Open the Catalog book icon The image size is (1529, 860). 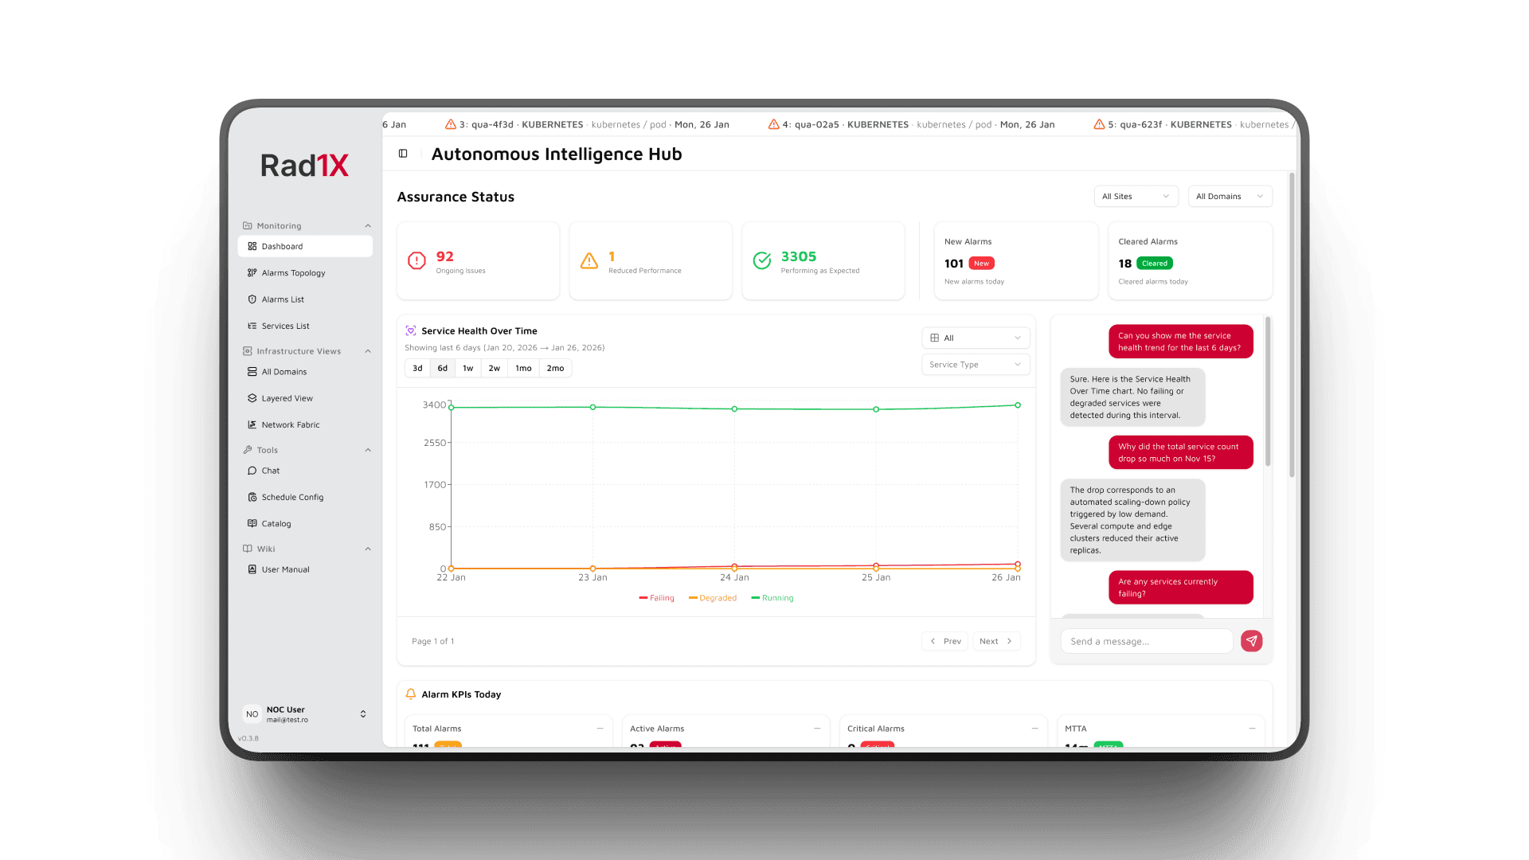(x=252, y=523)
